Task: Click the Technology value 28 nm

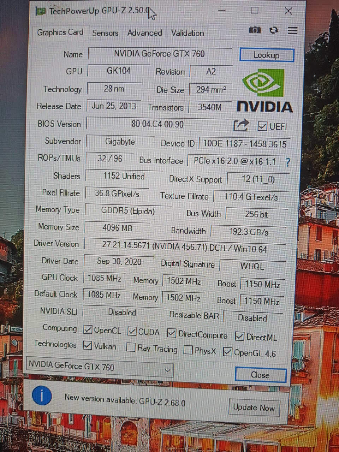Action: pyautogui.click(x=114, y=89)
